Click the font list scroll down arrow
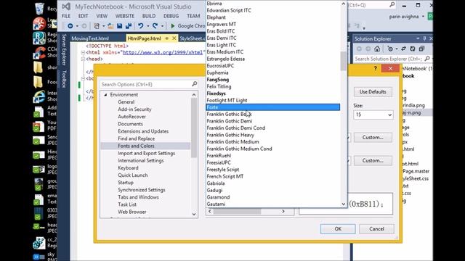The height and width of the screenshot is (261, 465). [344, 204]
